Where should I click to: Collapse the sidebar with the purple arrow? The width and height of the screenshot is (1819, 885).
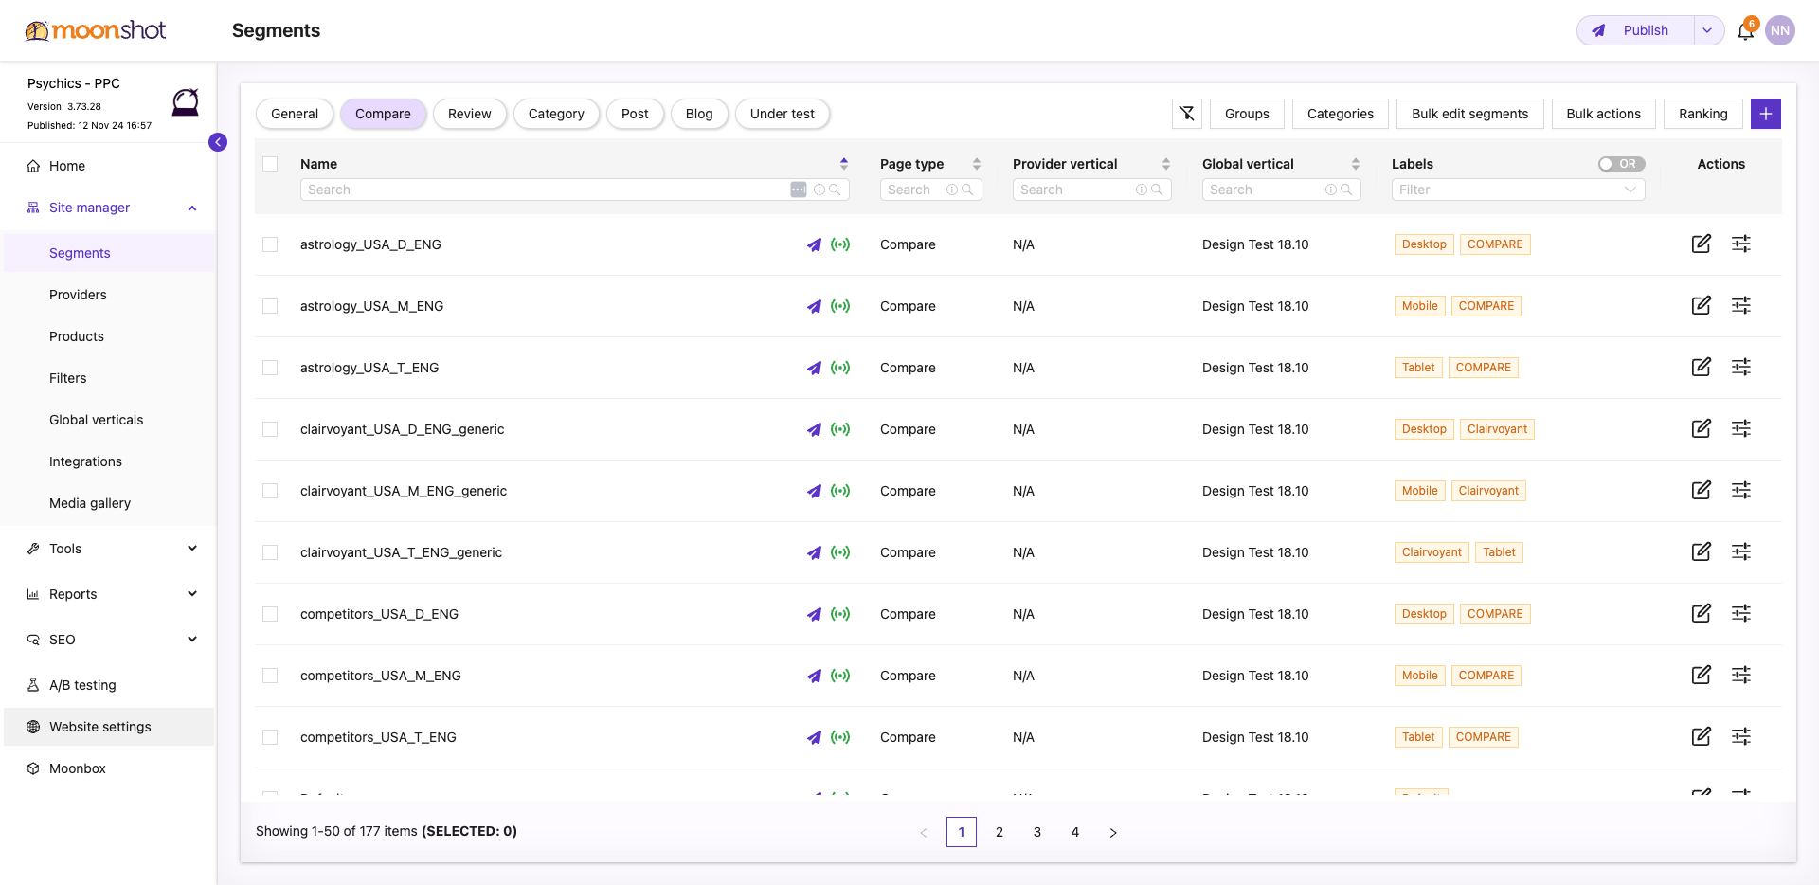tap(218, 142)
